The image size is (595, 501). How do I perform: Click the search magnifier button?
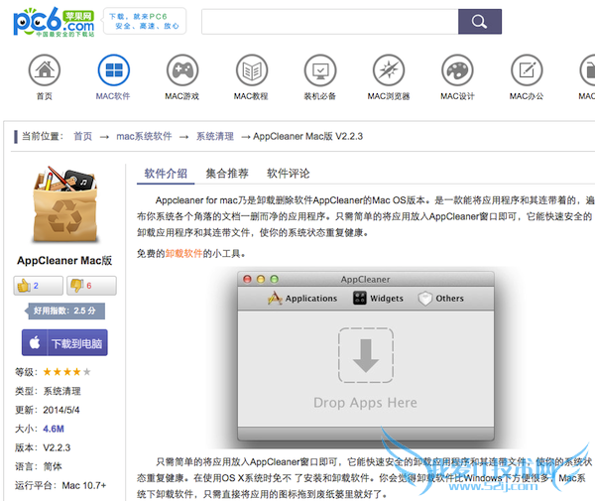click(x=480, y=22)
